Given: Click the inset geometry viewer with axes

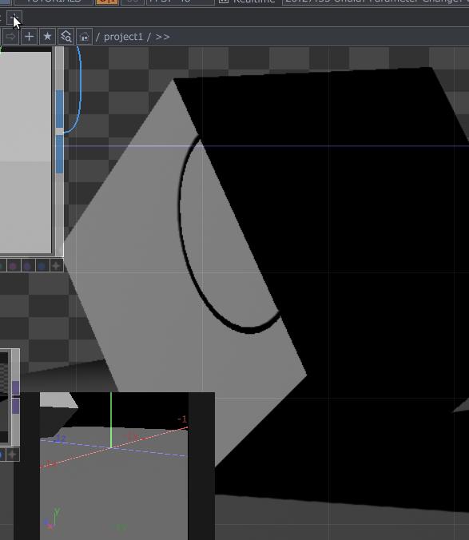Looking at the screenshot, I should tap(114, 466).
